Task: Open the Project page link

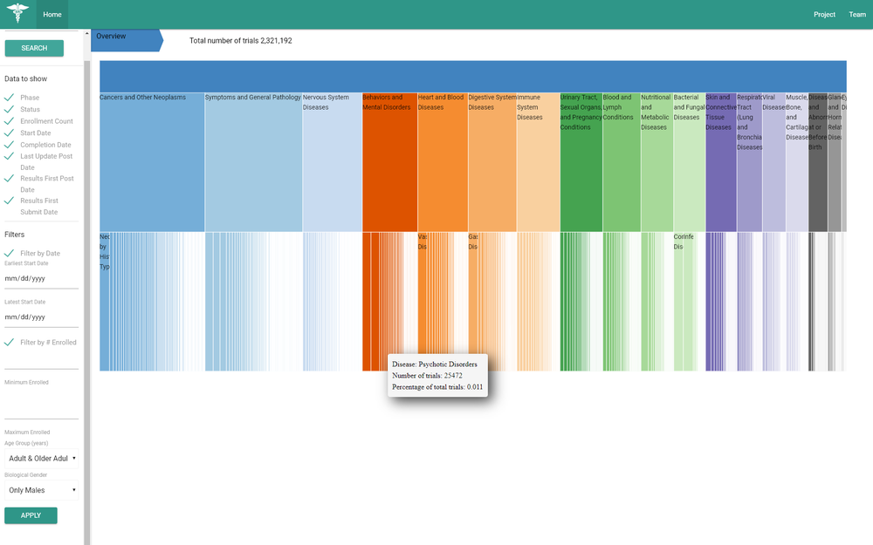Action: coord(824,15)
